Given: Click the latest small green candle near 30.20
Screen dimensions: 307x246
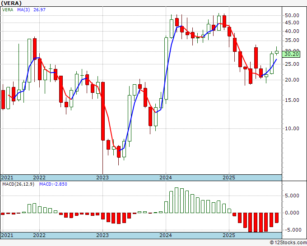Looking at the screenshot, I should pos(277,52).
